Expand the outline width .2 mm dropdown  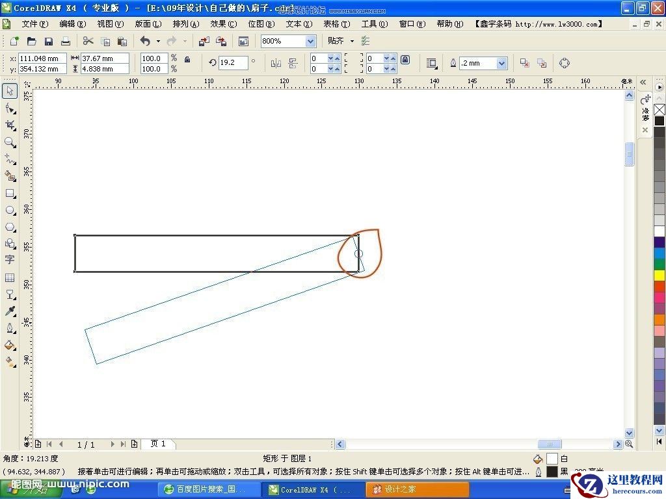click(x=501, y=63)
